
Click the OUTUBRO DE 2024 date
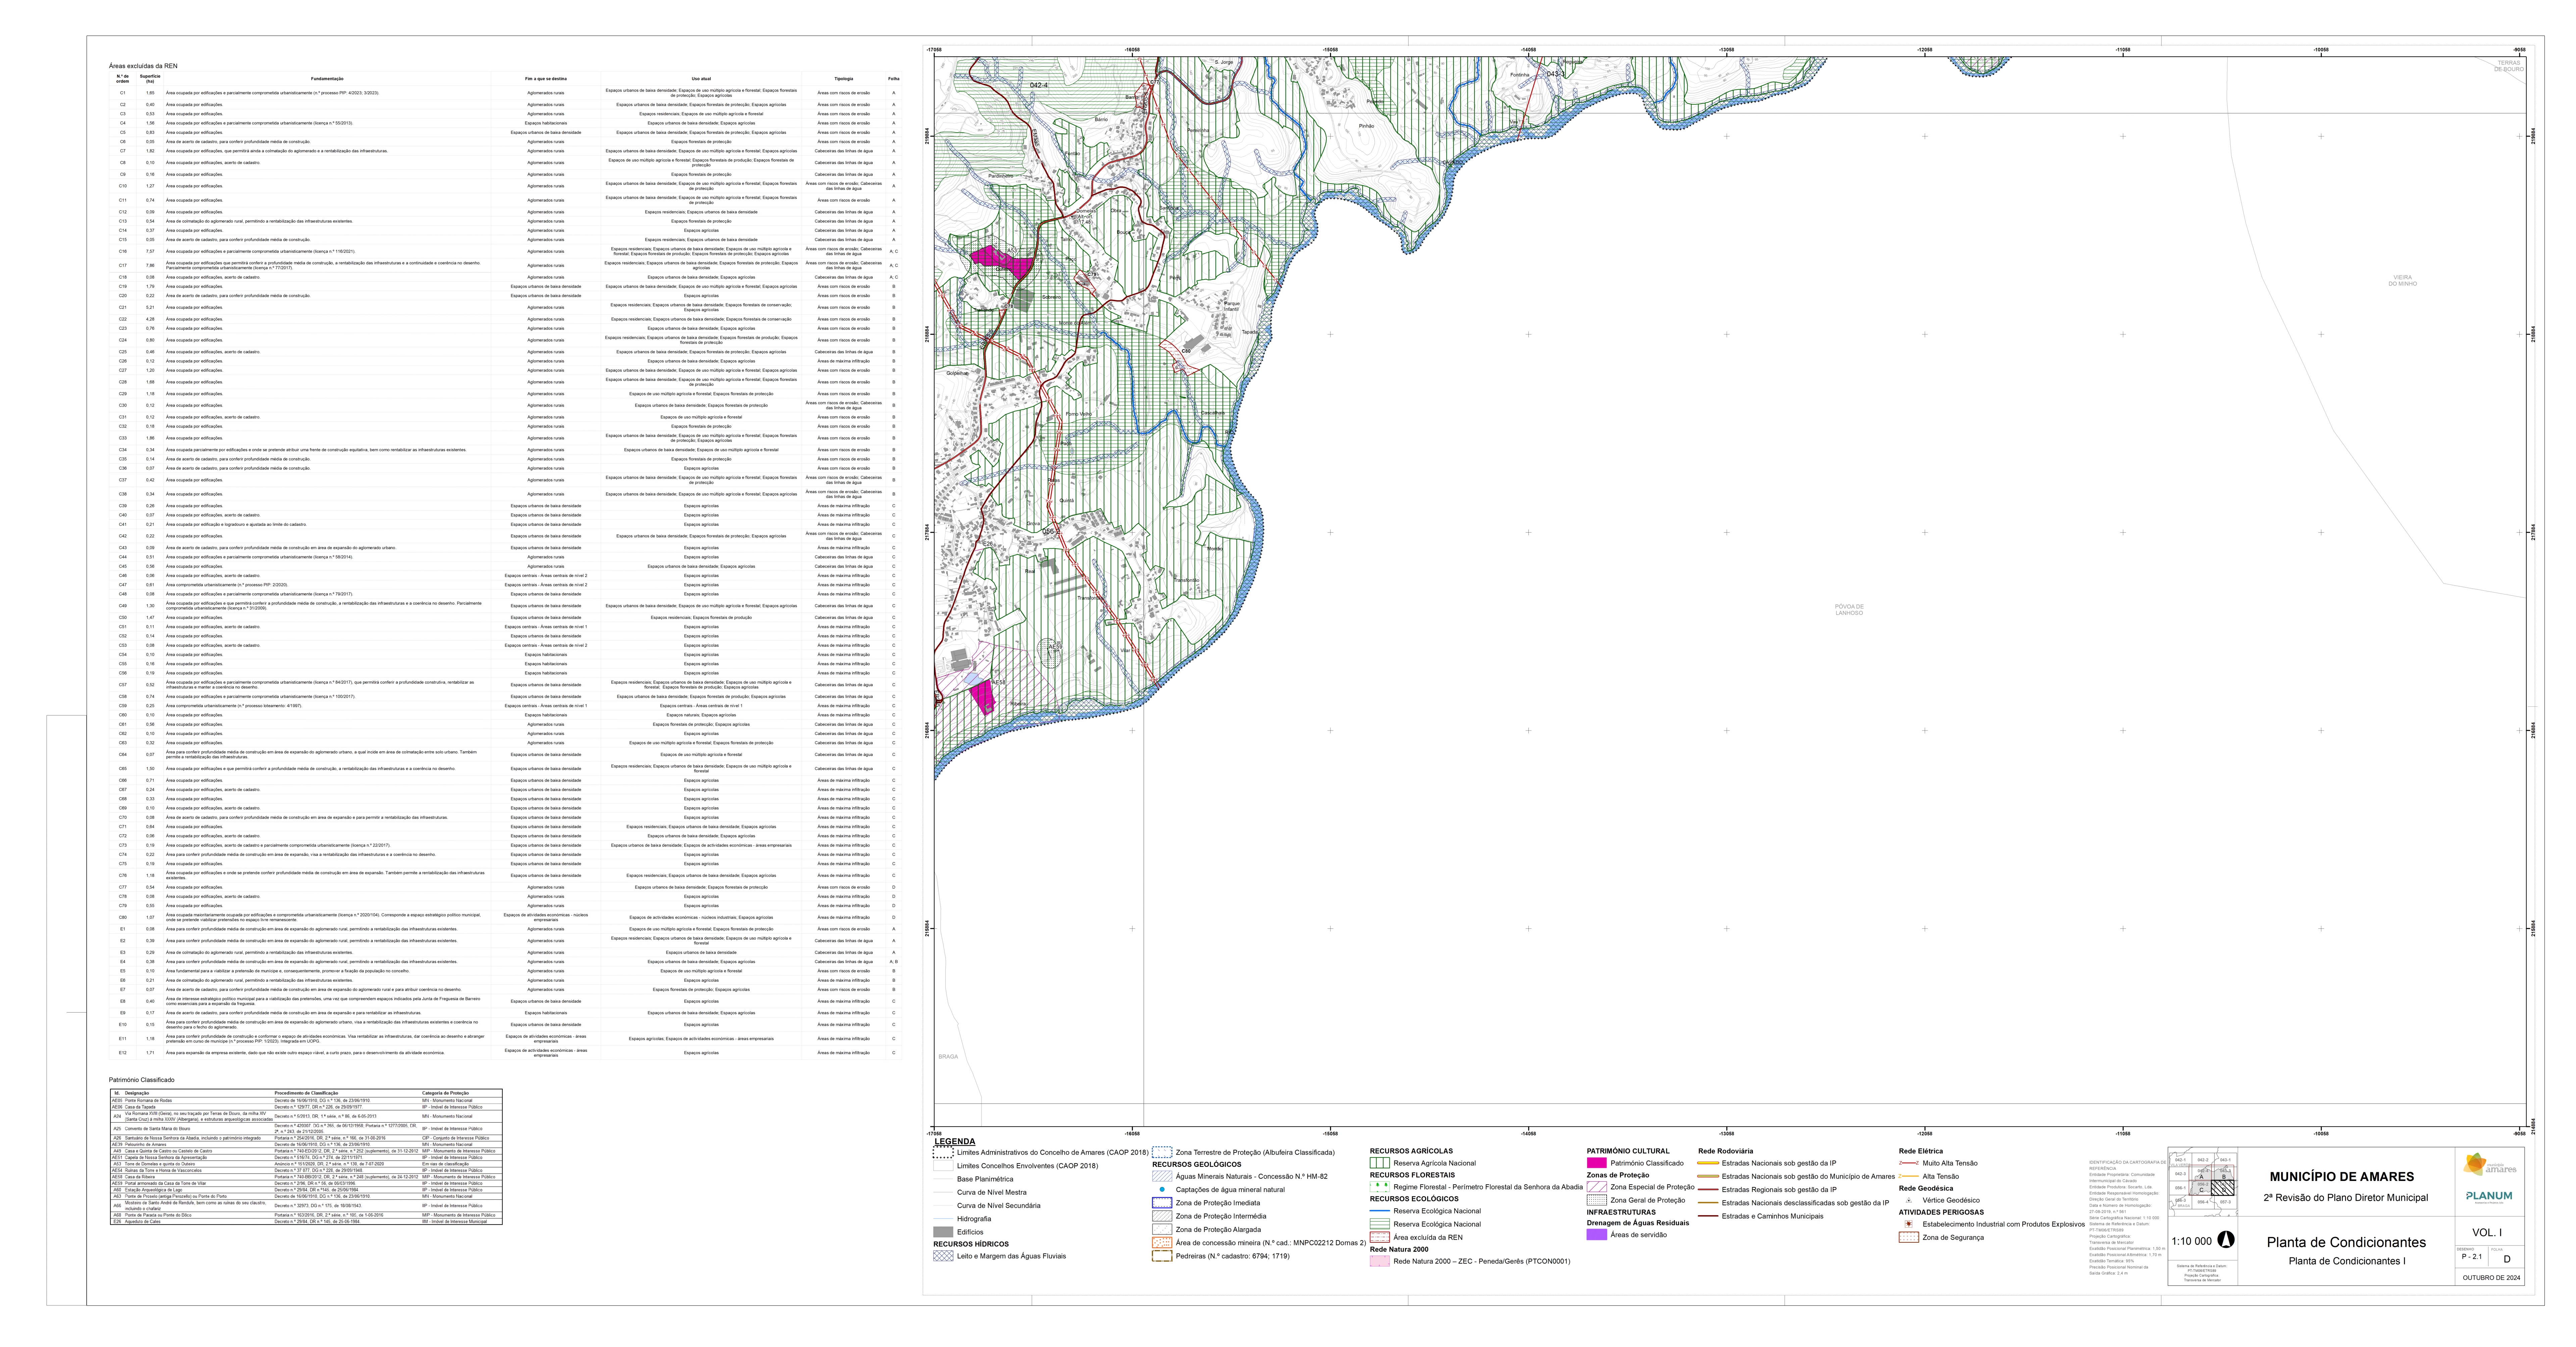pyautogui.click(x=2492, y=1278)
